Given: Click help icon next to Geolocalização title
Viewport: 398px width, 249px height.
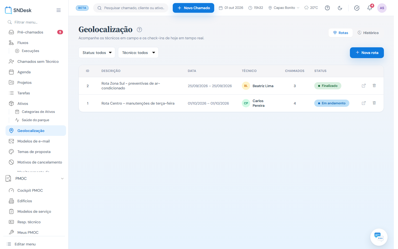Looking at the screenshot, I should 139,30.
